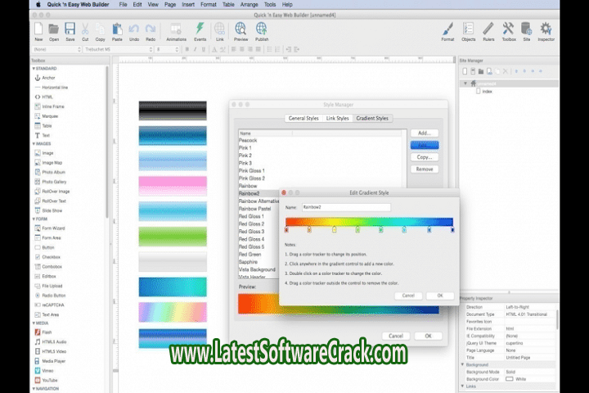Click OK in Edit Gradient Style dialog
This screenshot has height=393, width=589.
[439, 296]
